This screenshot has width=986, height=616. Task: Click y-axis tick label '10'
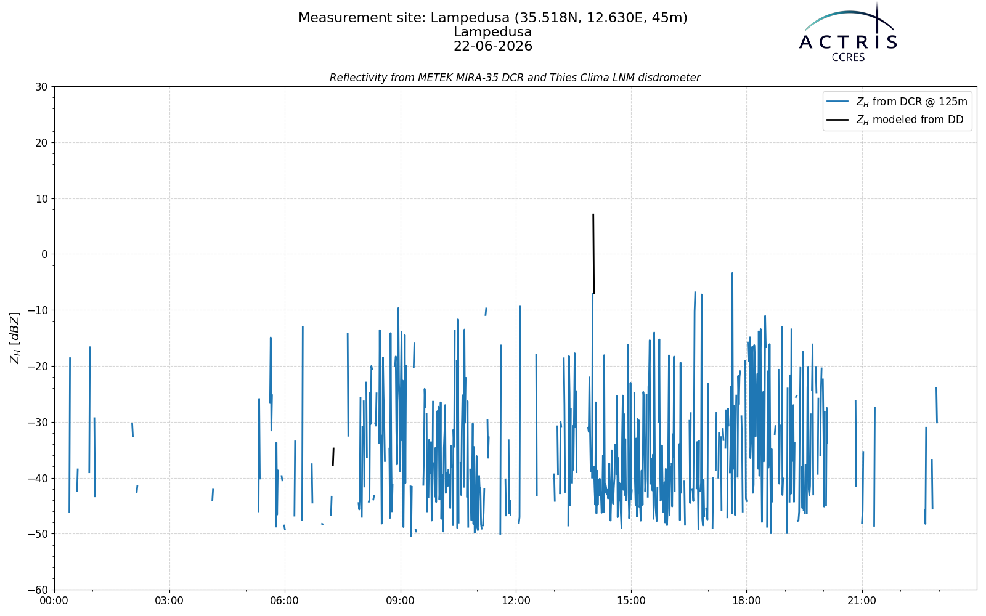(x=41, y=199)
